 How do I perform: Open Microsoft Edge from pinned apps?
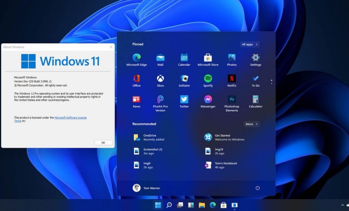[136, 60]
